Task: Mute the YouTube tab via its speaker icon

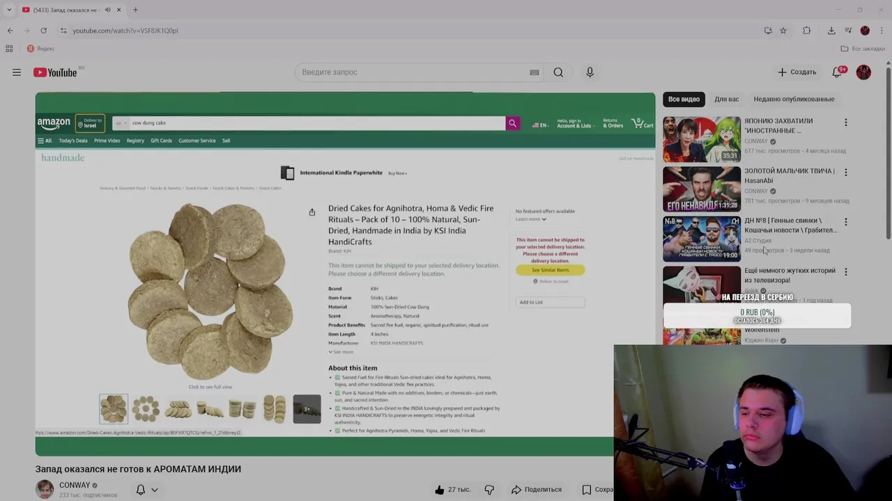Action: pyautogui.click(x=107, y=10)
